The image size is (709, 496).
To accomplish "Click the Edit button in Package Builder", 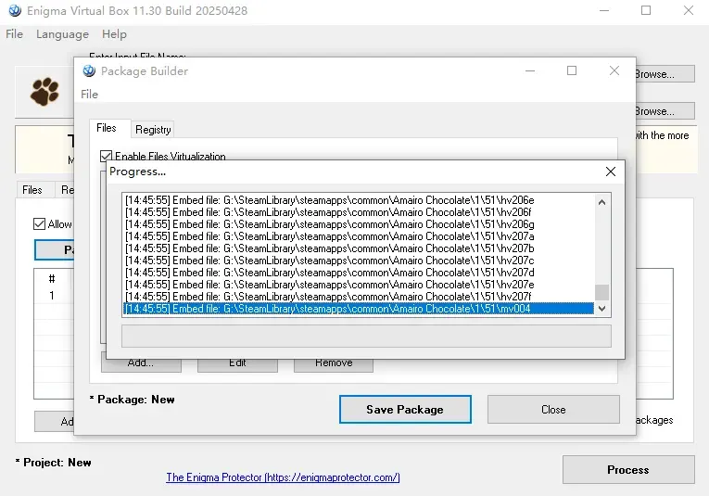I will point(237,365).
